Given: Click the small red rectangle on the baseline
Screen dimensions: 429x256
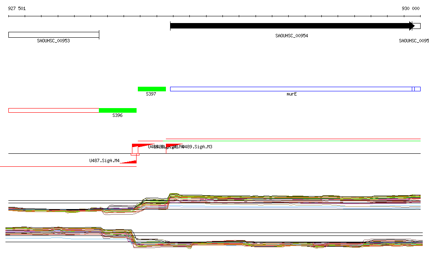Looking at the screenshot, I should (x=135, y=154).
